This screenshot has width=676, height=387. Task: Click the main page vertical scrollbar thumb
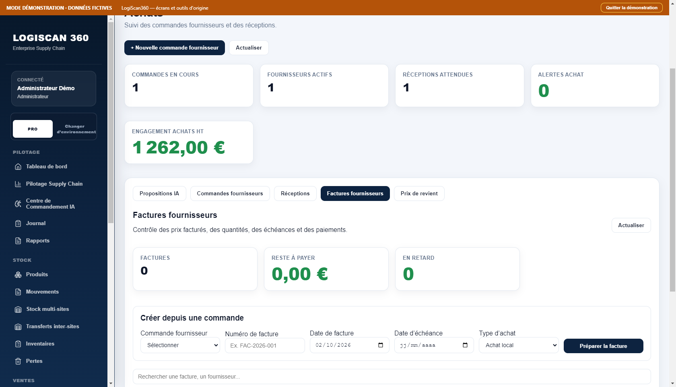[672, 180]
